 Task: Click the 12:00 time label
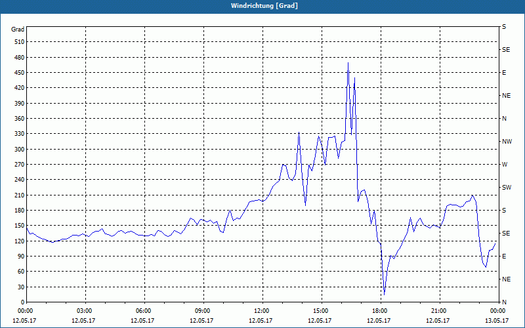pyautogui.click(x=262, y=311)
